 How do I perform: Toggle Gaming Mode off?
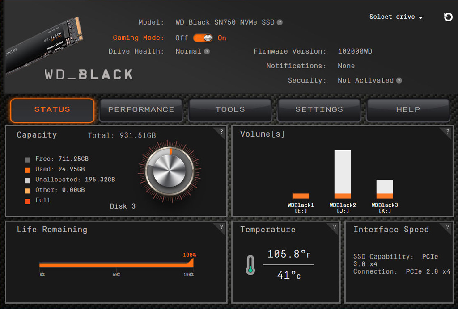coord(203,38)
